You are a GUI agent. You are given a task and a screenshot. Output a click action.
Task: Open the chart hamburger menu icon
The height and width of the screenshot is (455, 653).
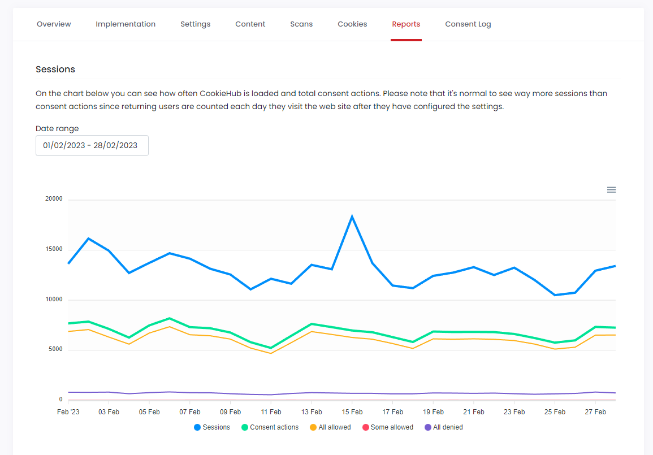(x=611, y=189)
